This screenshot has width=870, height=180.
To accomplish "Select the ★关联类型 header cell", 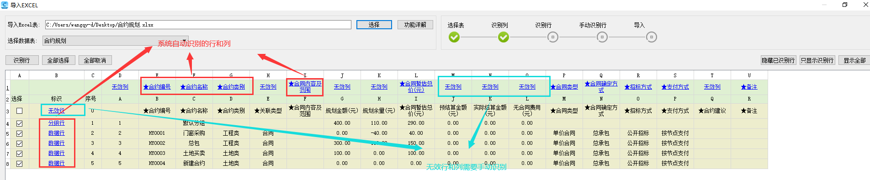I will [x=268, y=111].
